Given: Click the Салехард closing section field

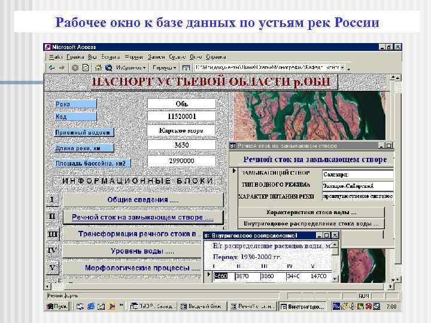Looking at the screenshot, I should [x=357, y=175].
